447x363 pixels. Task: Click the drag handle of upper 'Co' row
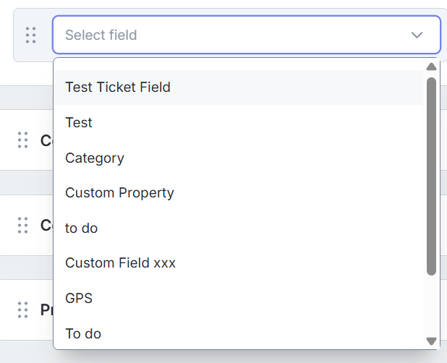click(22, 140)
